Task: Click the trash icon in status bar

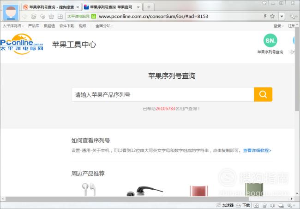Action: (264, 205)
